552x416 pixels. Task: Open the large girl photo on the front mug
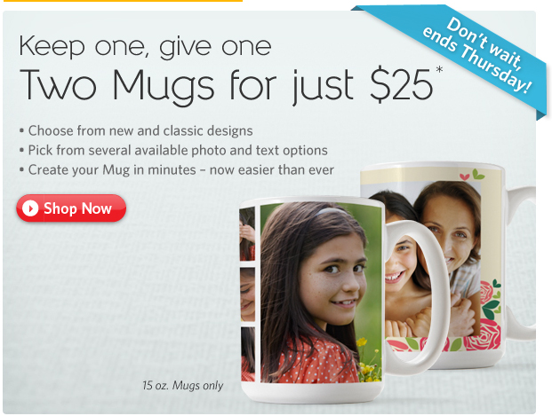(x=321, y=293)
